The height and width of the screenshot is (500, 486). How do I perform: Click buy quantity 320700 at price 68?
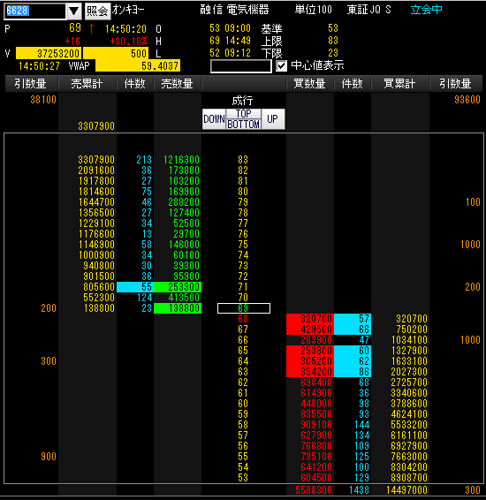click(x=310, y=319)
